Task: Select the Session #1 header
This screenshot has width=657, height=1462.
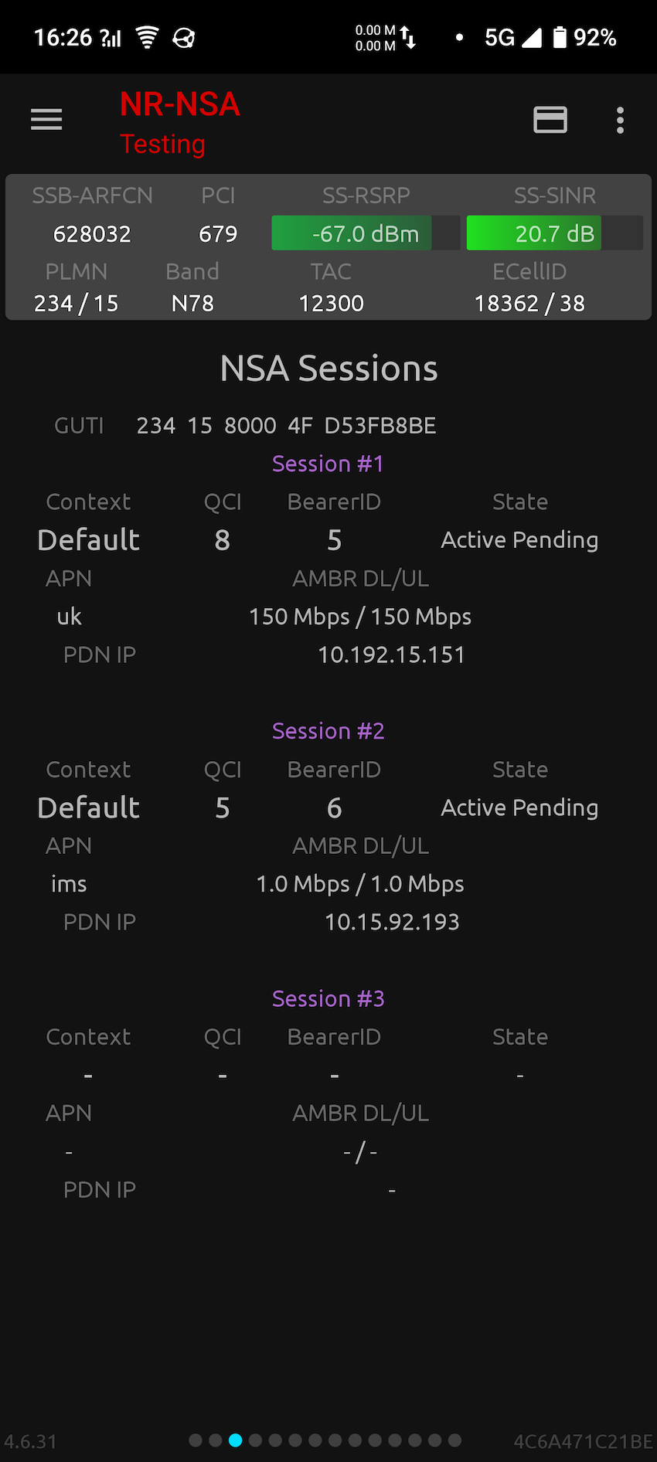Action: 328,464
